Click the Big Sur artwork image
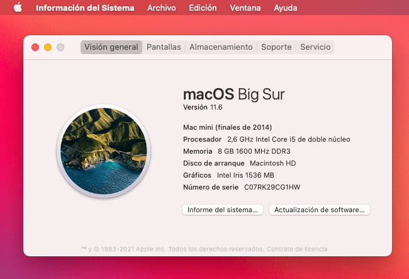 (104, 151)
